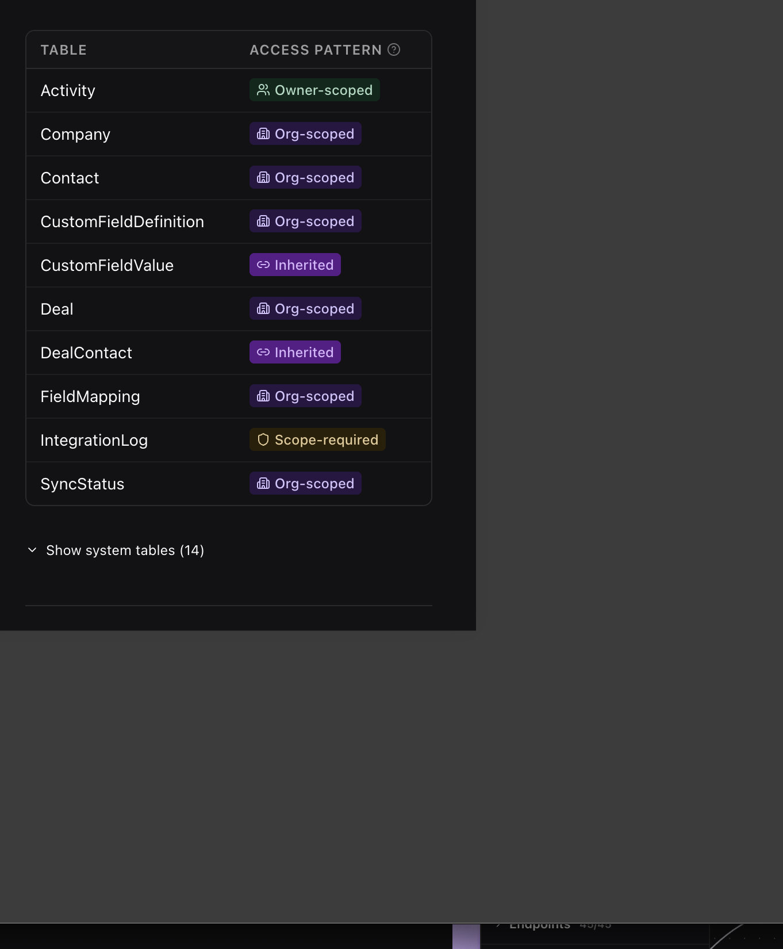The width and height of the screenshot is (783, 949).
Task: Expand Show system tables (14)
Action: pyautogui.click(x=125, y=550)
